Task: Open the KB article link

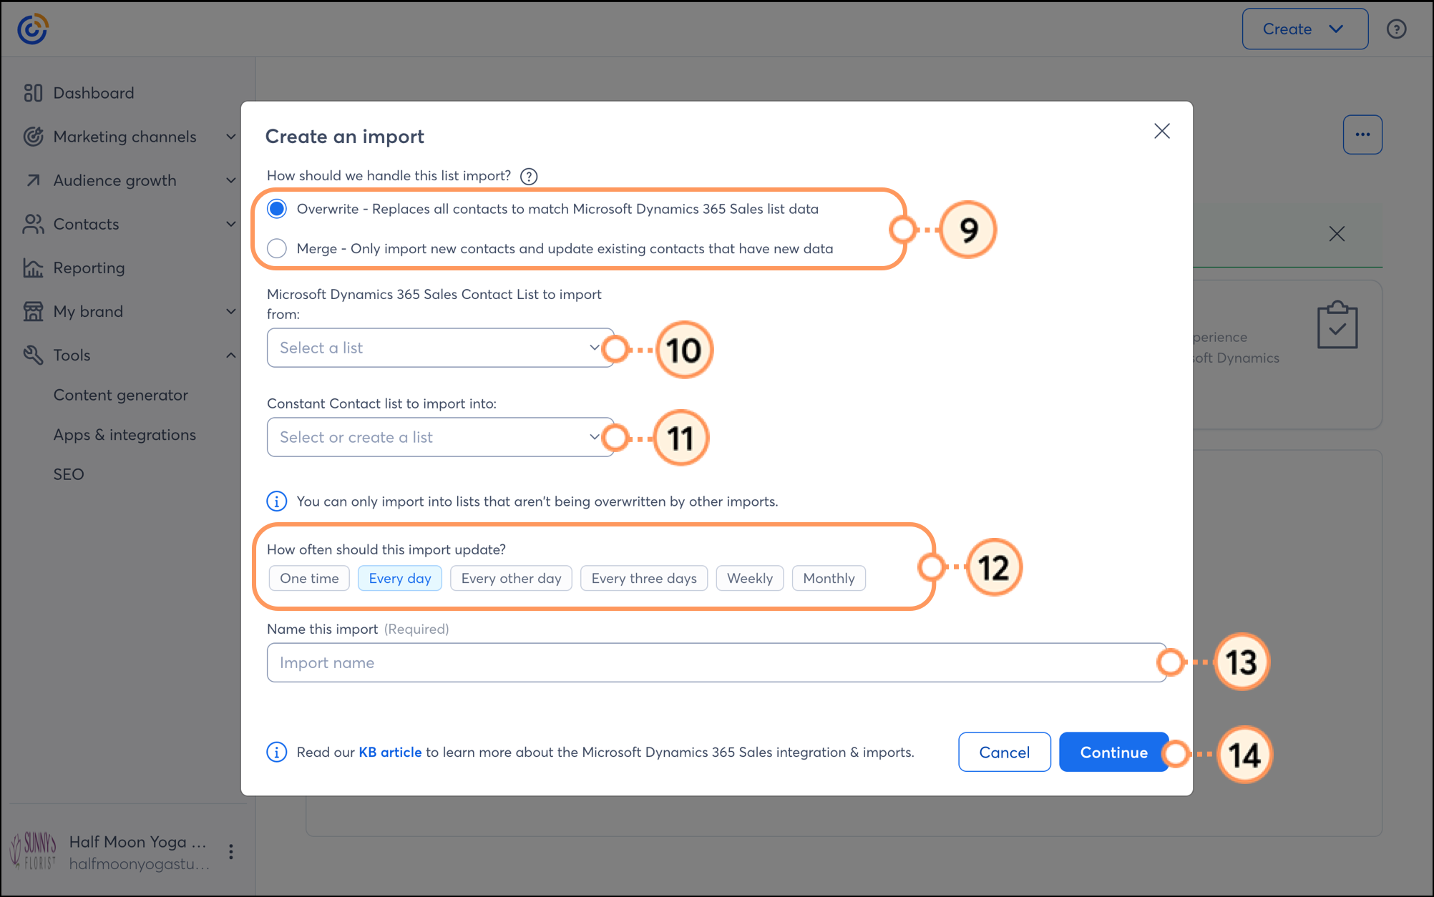Action: click(x=390, y=753)
